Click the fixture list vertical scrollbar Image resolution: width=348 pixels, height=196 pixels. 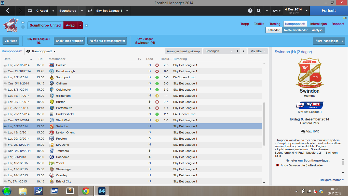tap(264, 124)
